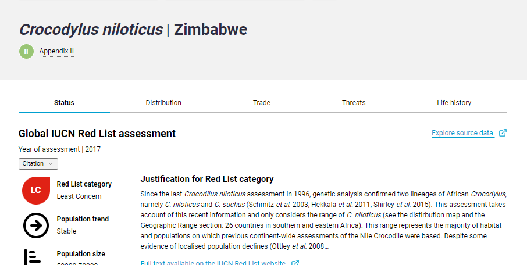
Task: Follow the Explore source data link
Action: click(x=462, y=133)
